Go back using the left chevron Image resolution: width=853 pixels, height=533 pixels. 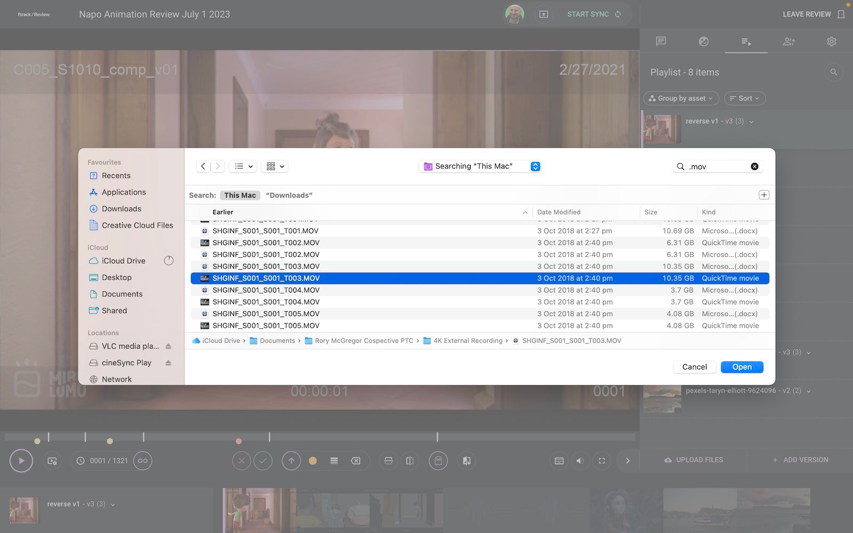coord(203,166)
